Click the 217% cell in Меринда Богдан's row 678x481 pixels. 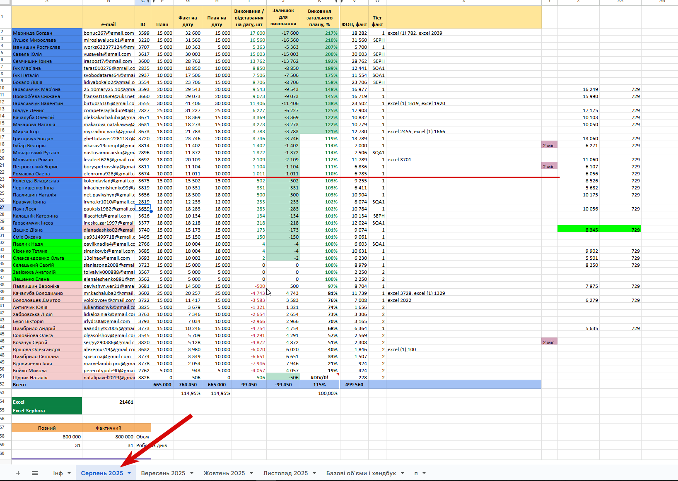[319, 33]
